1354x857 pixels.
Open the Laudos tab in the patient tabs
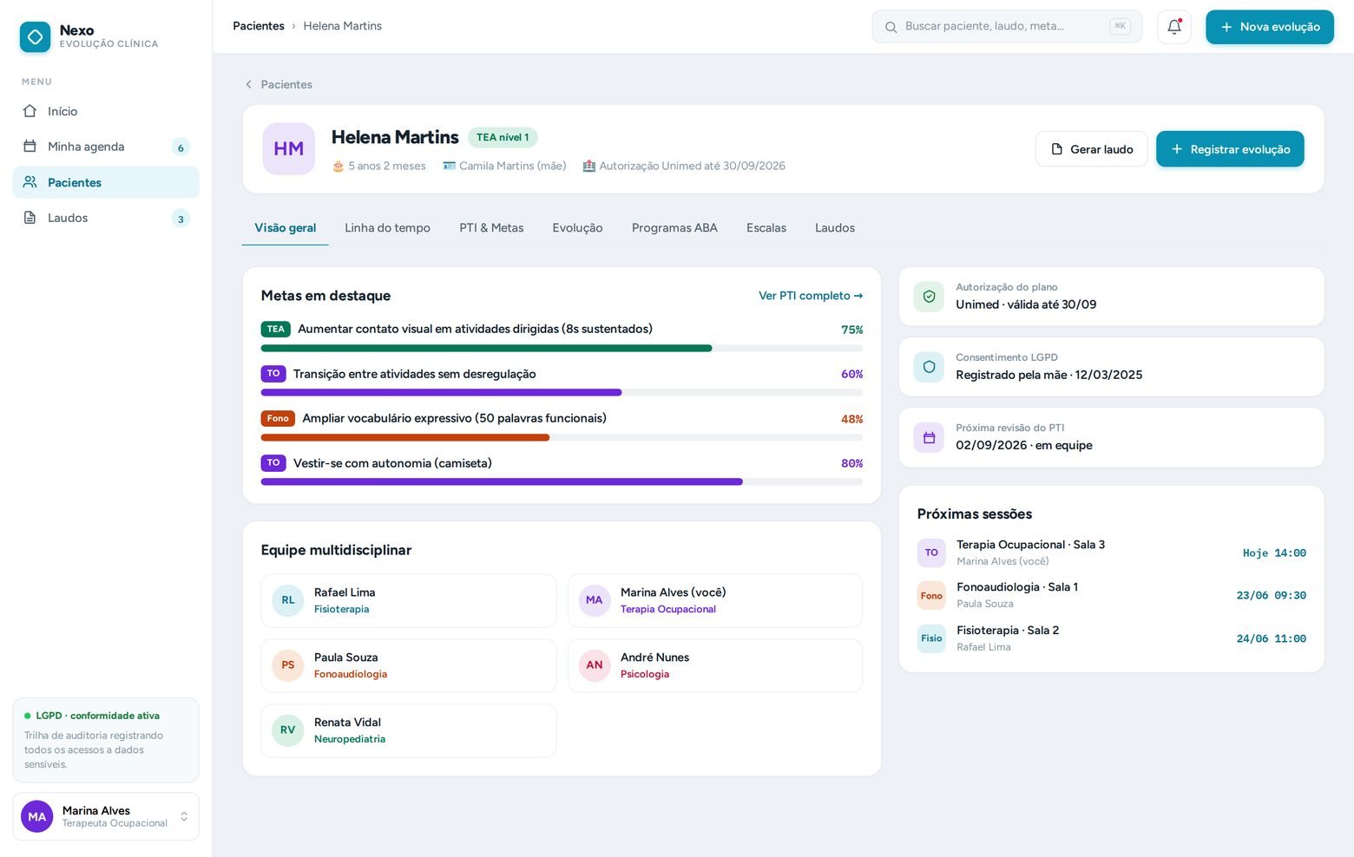coord(835,228)
